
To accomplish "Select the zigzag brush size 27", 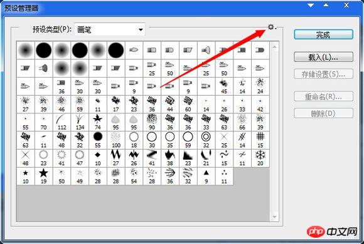I will click(x=116, y=158).
